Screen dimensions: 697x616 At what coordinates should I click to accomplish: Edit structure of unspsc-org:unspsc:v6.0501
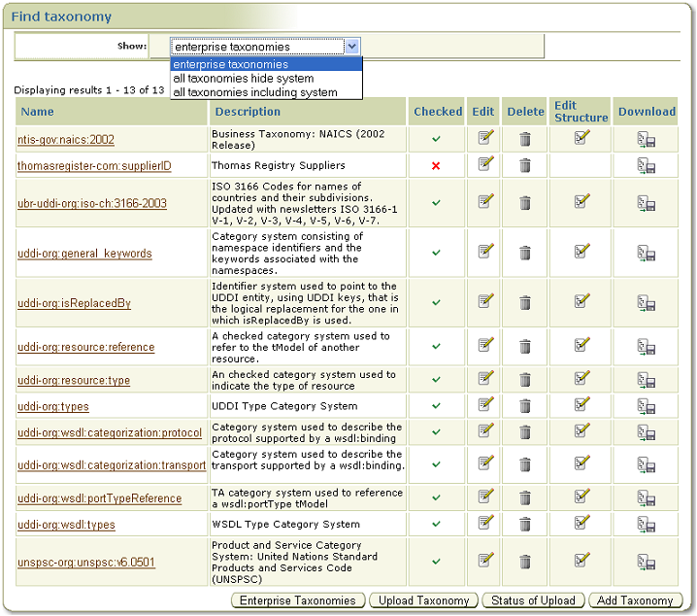pos(581,560)
